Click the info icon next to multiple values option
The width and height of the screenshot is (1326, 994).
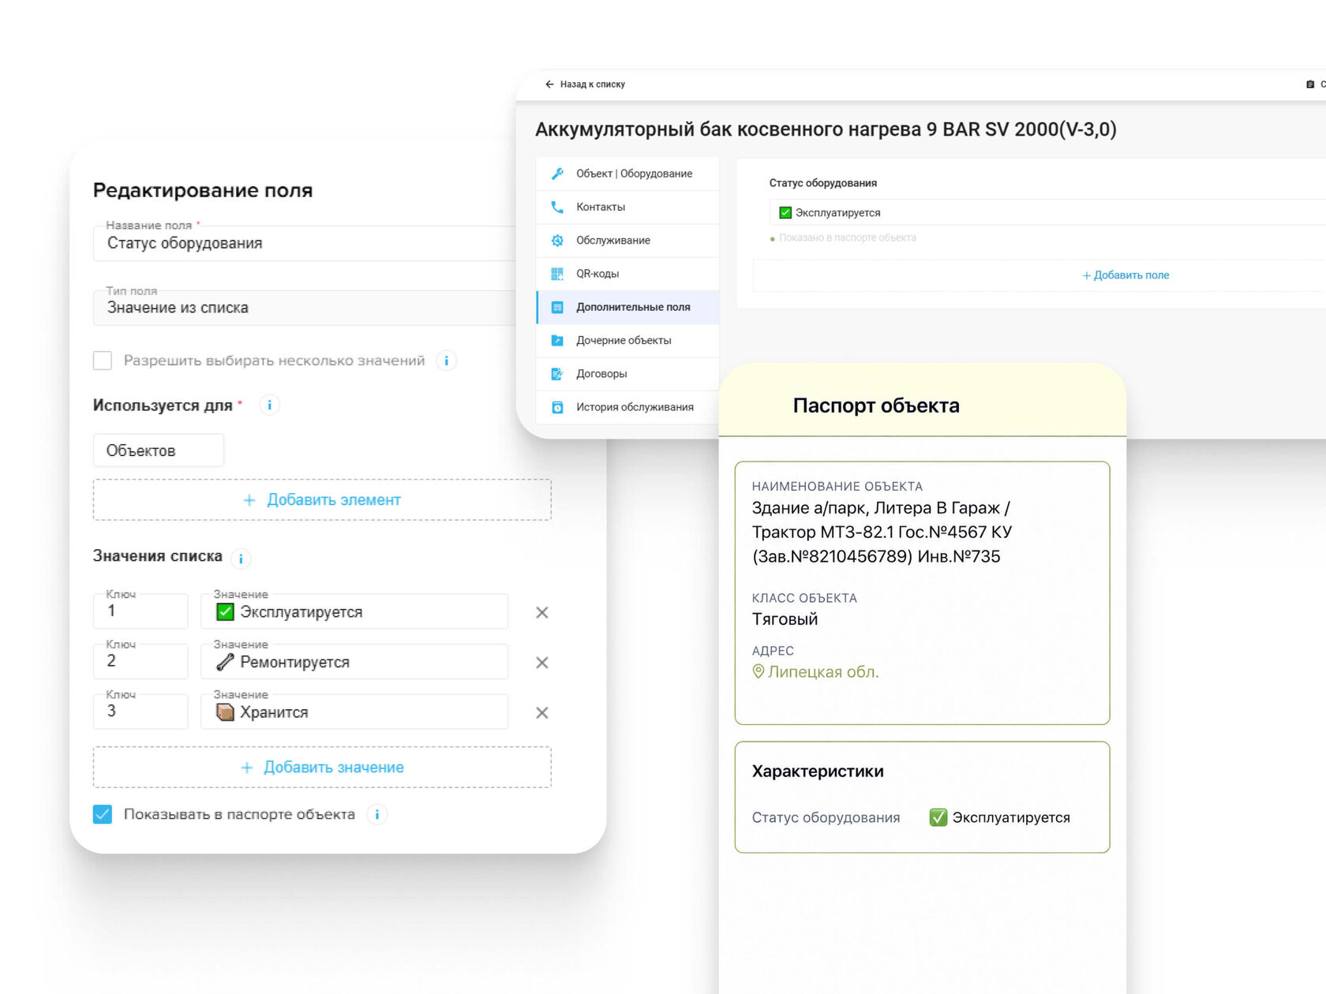pyautogui.click(x=447, y=361)
